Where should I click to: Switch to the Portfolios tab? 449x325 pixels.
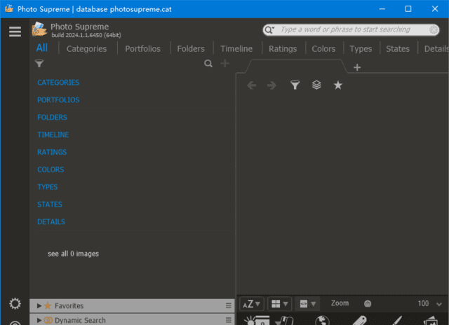pos(142,48)
